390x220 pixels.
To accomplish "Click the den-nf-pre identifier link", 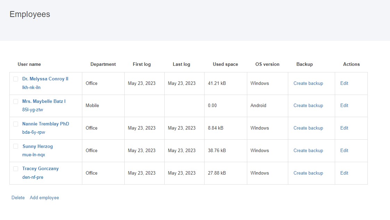I will (x=33, y=177).
